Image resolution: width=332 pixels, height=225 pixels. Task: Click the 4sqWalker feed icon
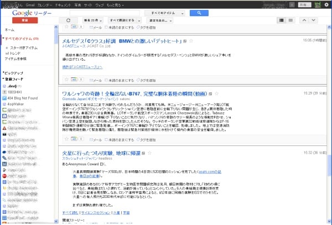(x=4, y=104)
